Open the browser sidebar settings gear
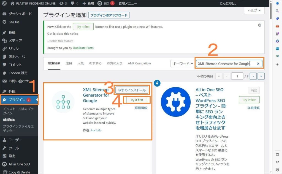This screenshot has width=282, height=174. point(277,170)
